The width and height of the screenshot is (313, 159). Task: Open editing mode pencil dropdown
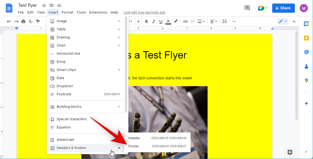[282, 21]
